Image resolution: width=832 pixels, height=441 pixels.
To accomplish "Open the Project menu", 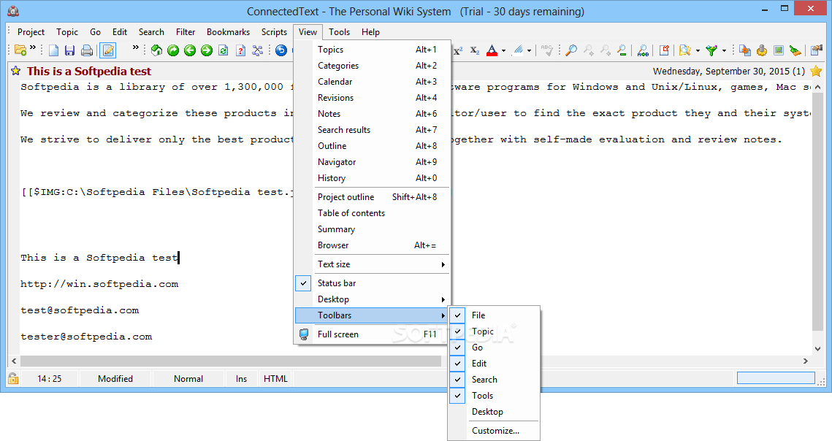I will pyautogui.click(x=31, y=32).
